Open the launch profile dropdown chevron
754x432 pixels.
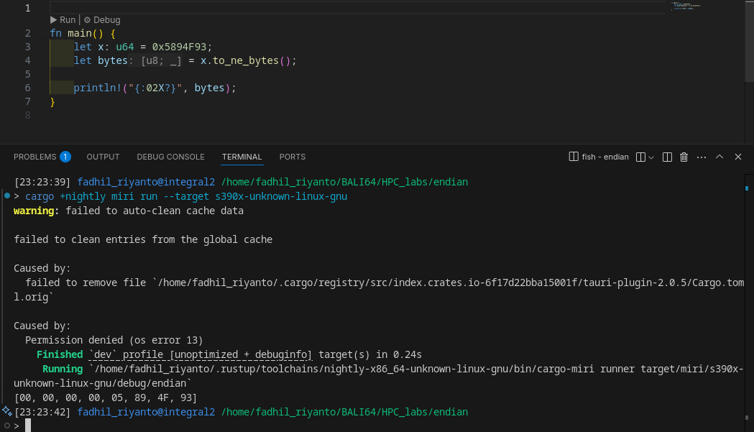coord(651,157)
